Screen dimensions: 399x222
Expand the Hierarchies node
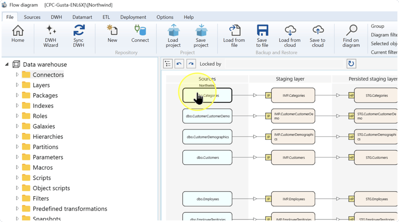(17, 136)
